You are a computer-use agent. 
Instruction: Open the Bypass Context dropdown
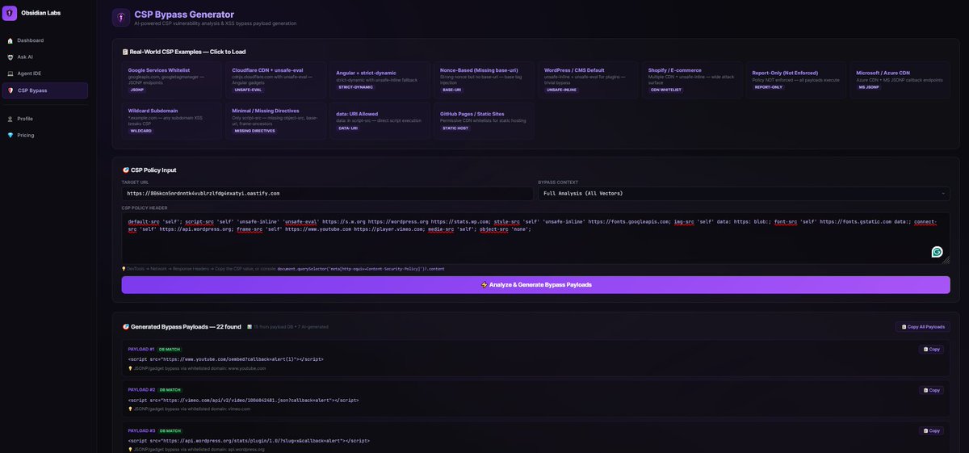click(744, 194)
